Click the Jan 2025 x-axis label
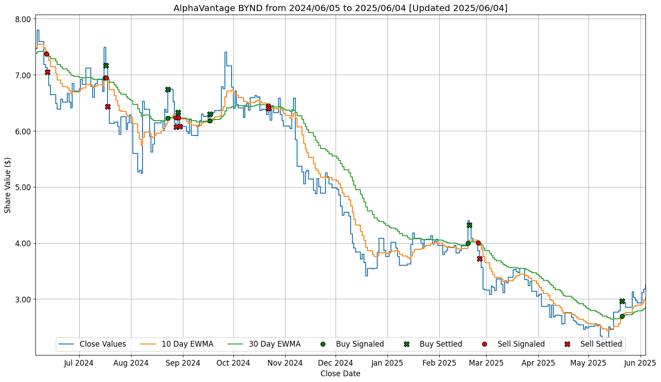The image size is (661, 382). (x=387, y=363)
